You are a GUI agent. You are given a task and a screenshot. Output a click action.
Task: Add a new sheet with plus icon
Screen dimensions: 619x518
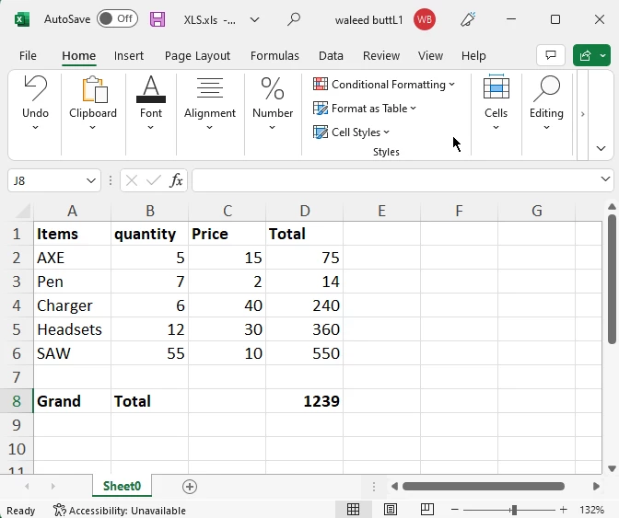tap(190, 487)
